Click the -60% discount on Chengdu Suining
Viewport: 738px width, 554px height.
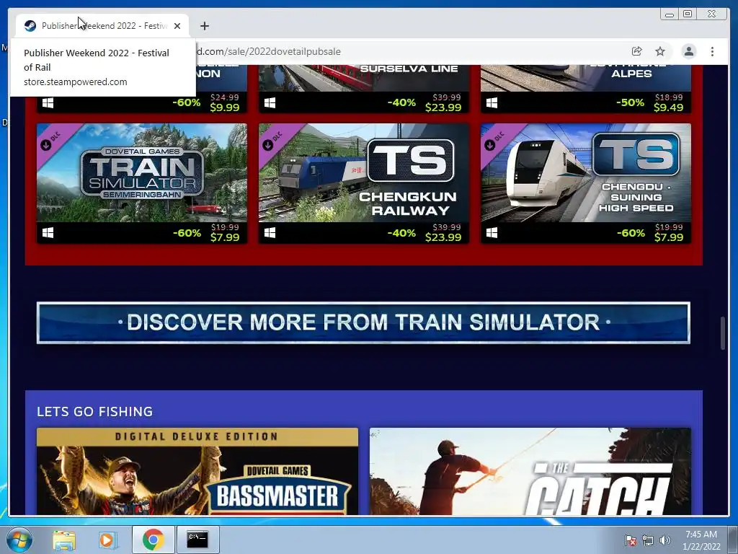pyautogui.click(x=631, y=233)
